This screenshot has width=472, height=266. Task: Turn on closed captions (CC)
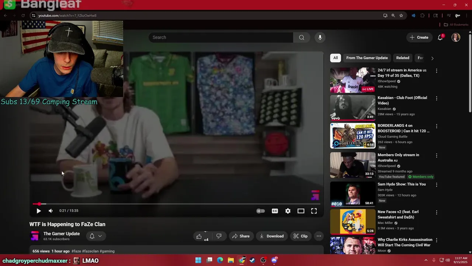[x=275, y=211]
